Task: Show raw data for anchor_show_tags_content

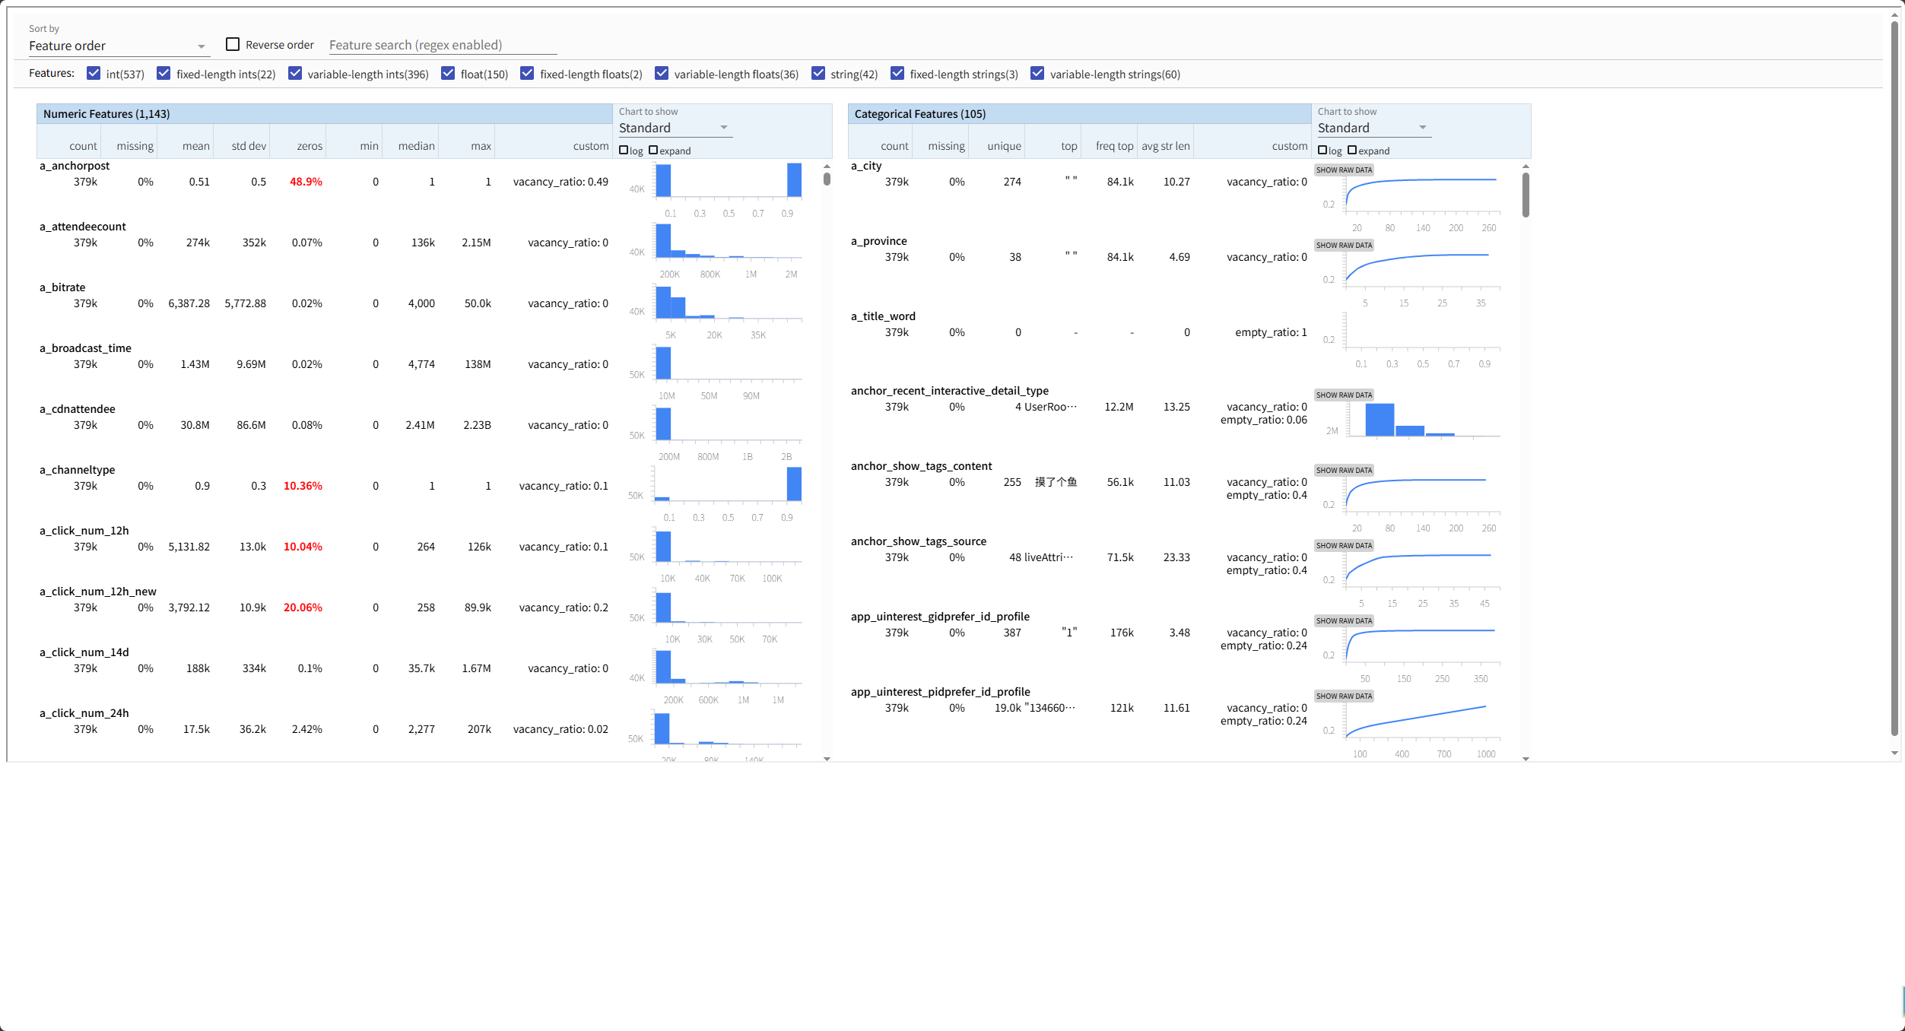Action: (1344, 471)
